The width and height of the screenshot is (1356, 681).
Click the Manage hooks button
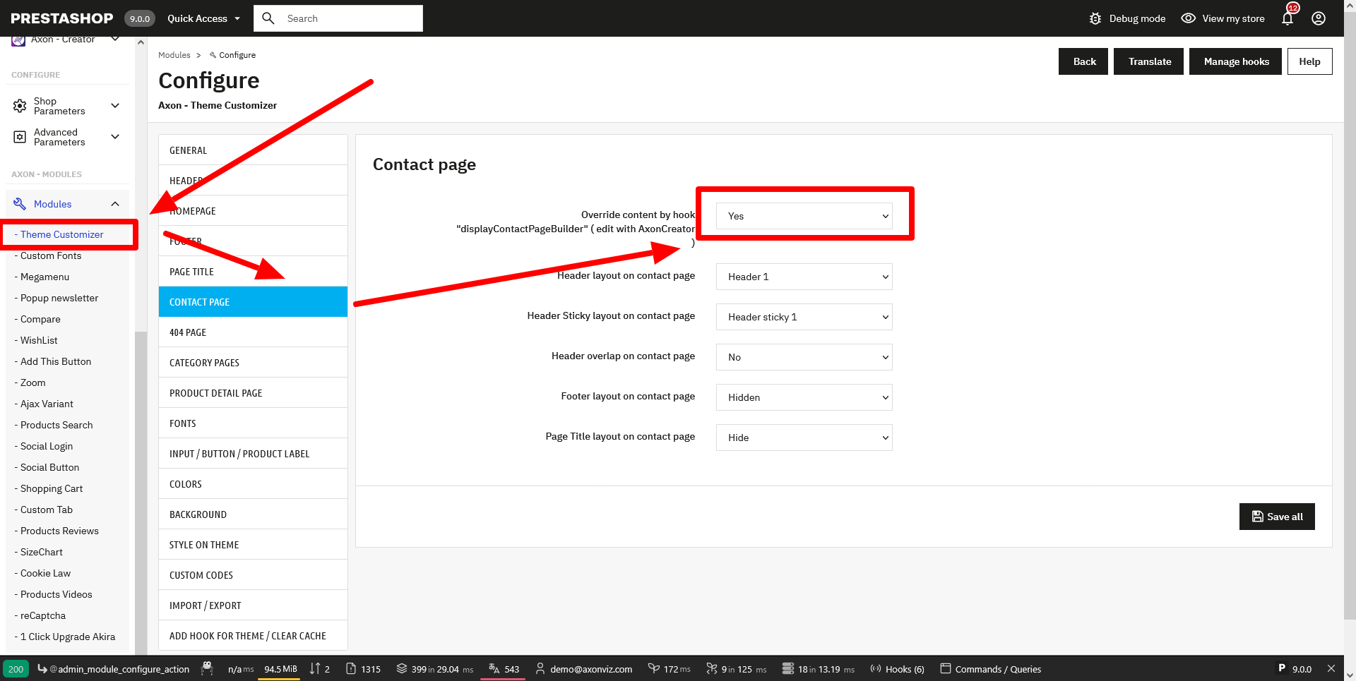(x=1235, y=61)
